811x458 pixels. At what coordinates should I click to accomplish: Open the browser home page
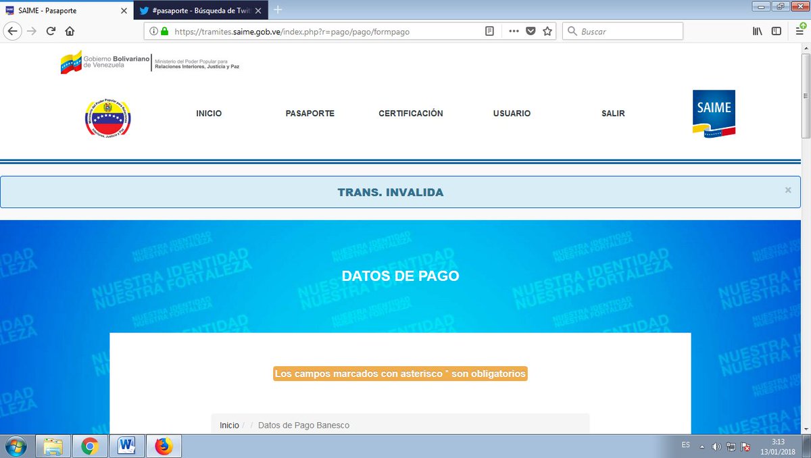[70, 31]
